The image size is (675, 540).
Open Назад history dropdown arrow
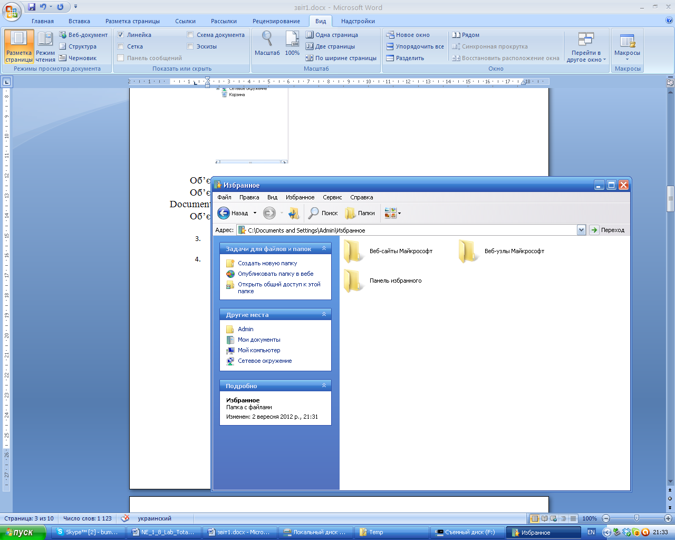point(255,213)
